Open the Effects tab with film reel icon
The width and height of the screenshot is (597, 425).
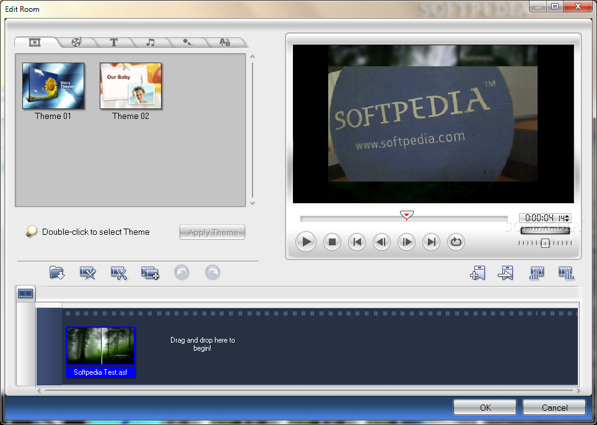coord(77,42)
